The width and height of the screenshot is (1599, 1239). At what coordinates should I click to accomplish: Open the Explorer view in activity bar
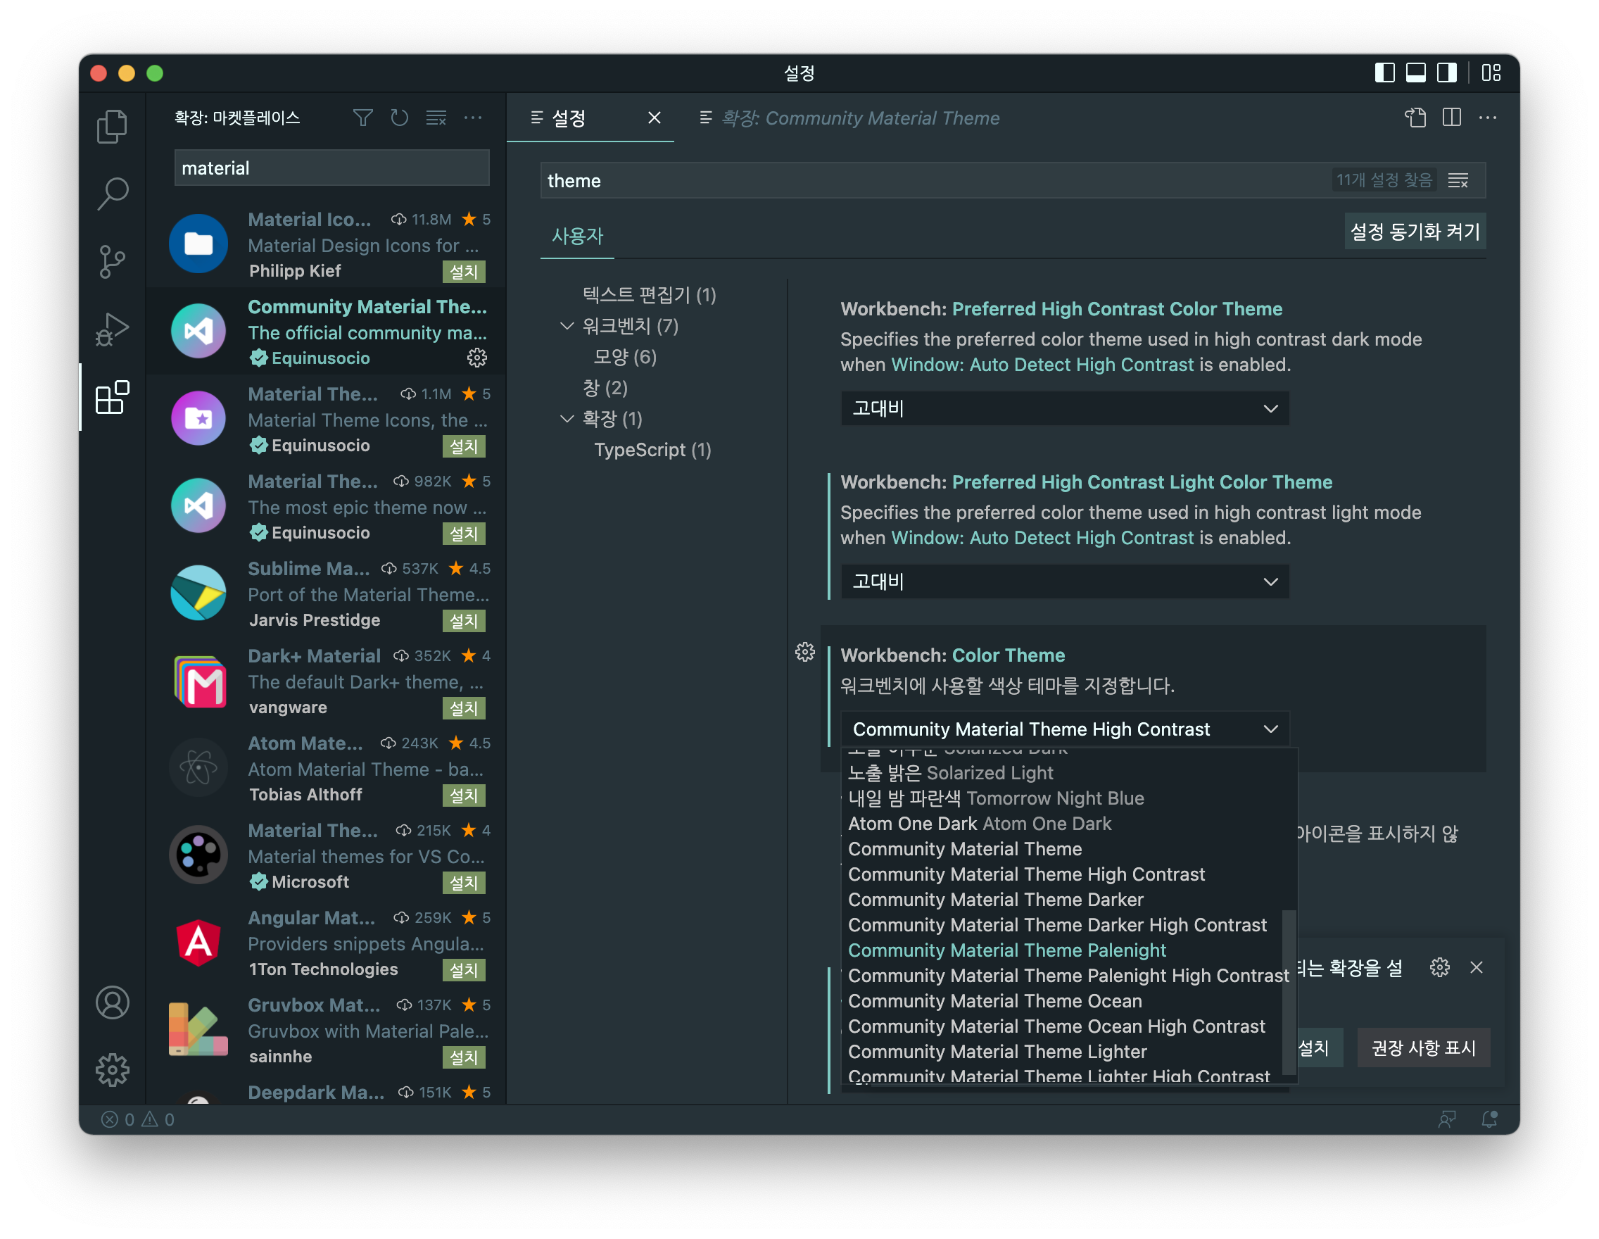tap(112, 126)
